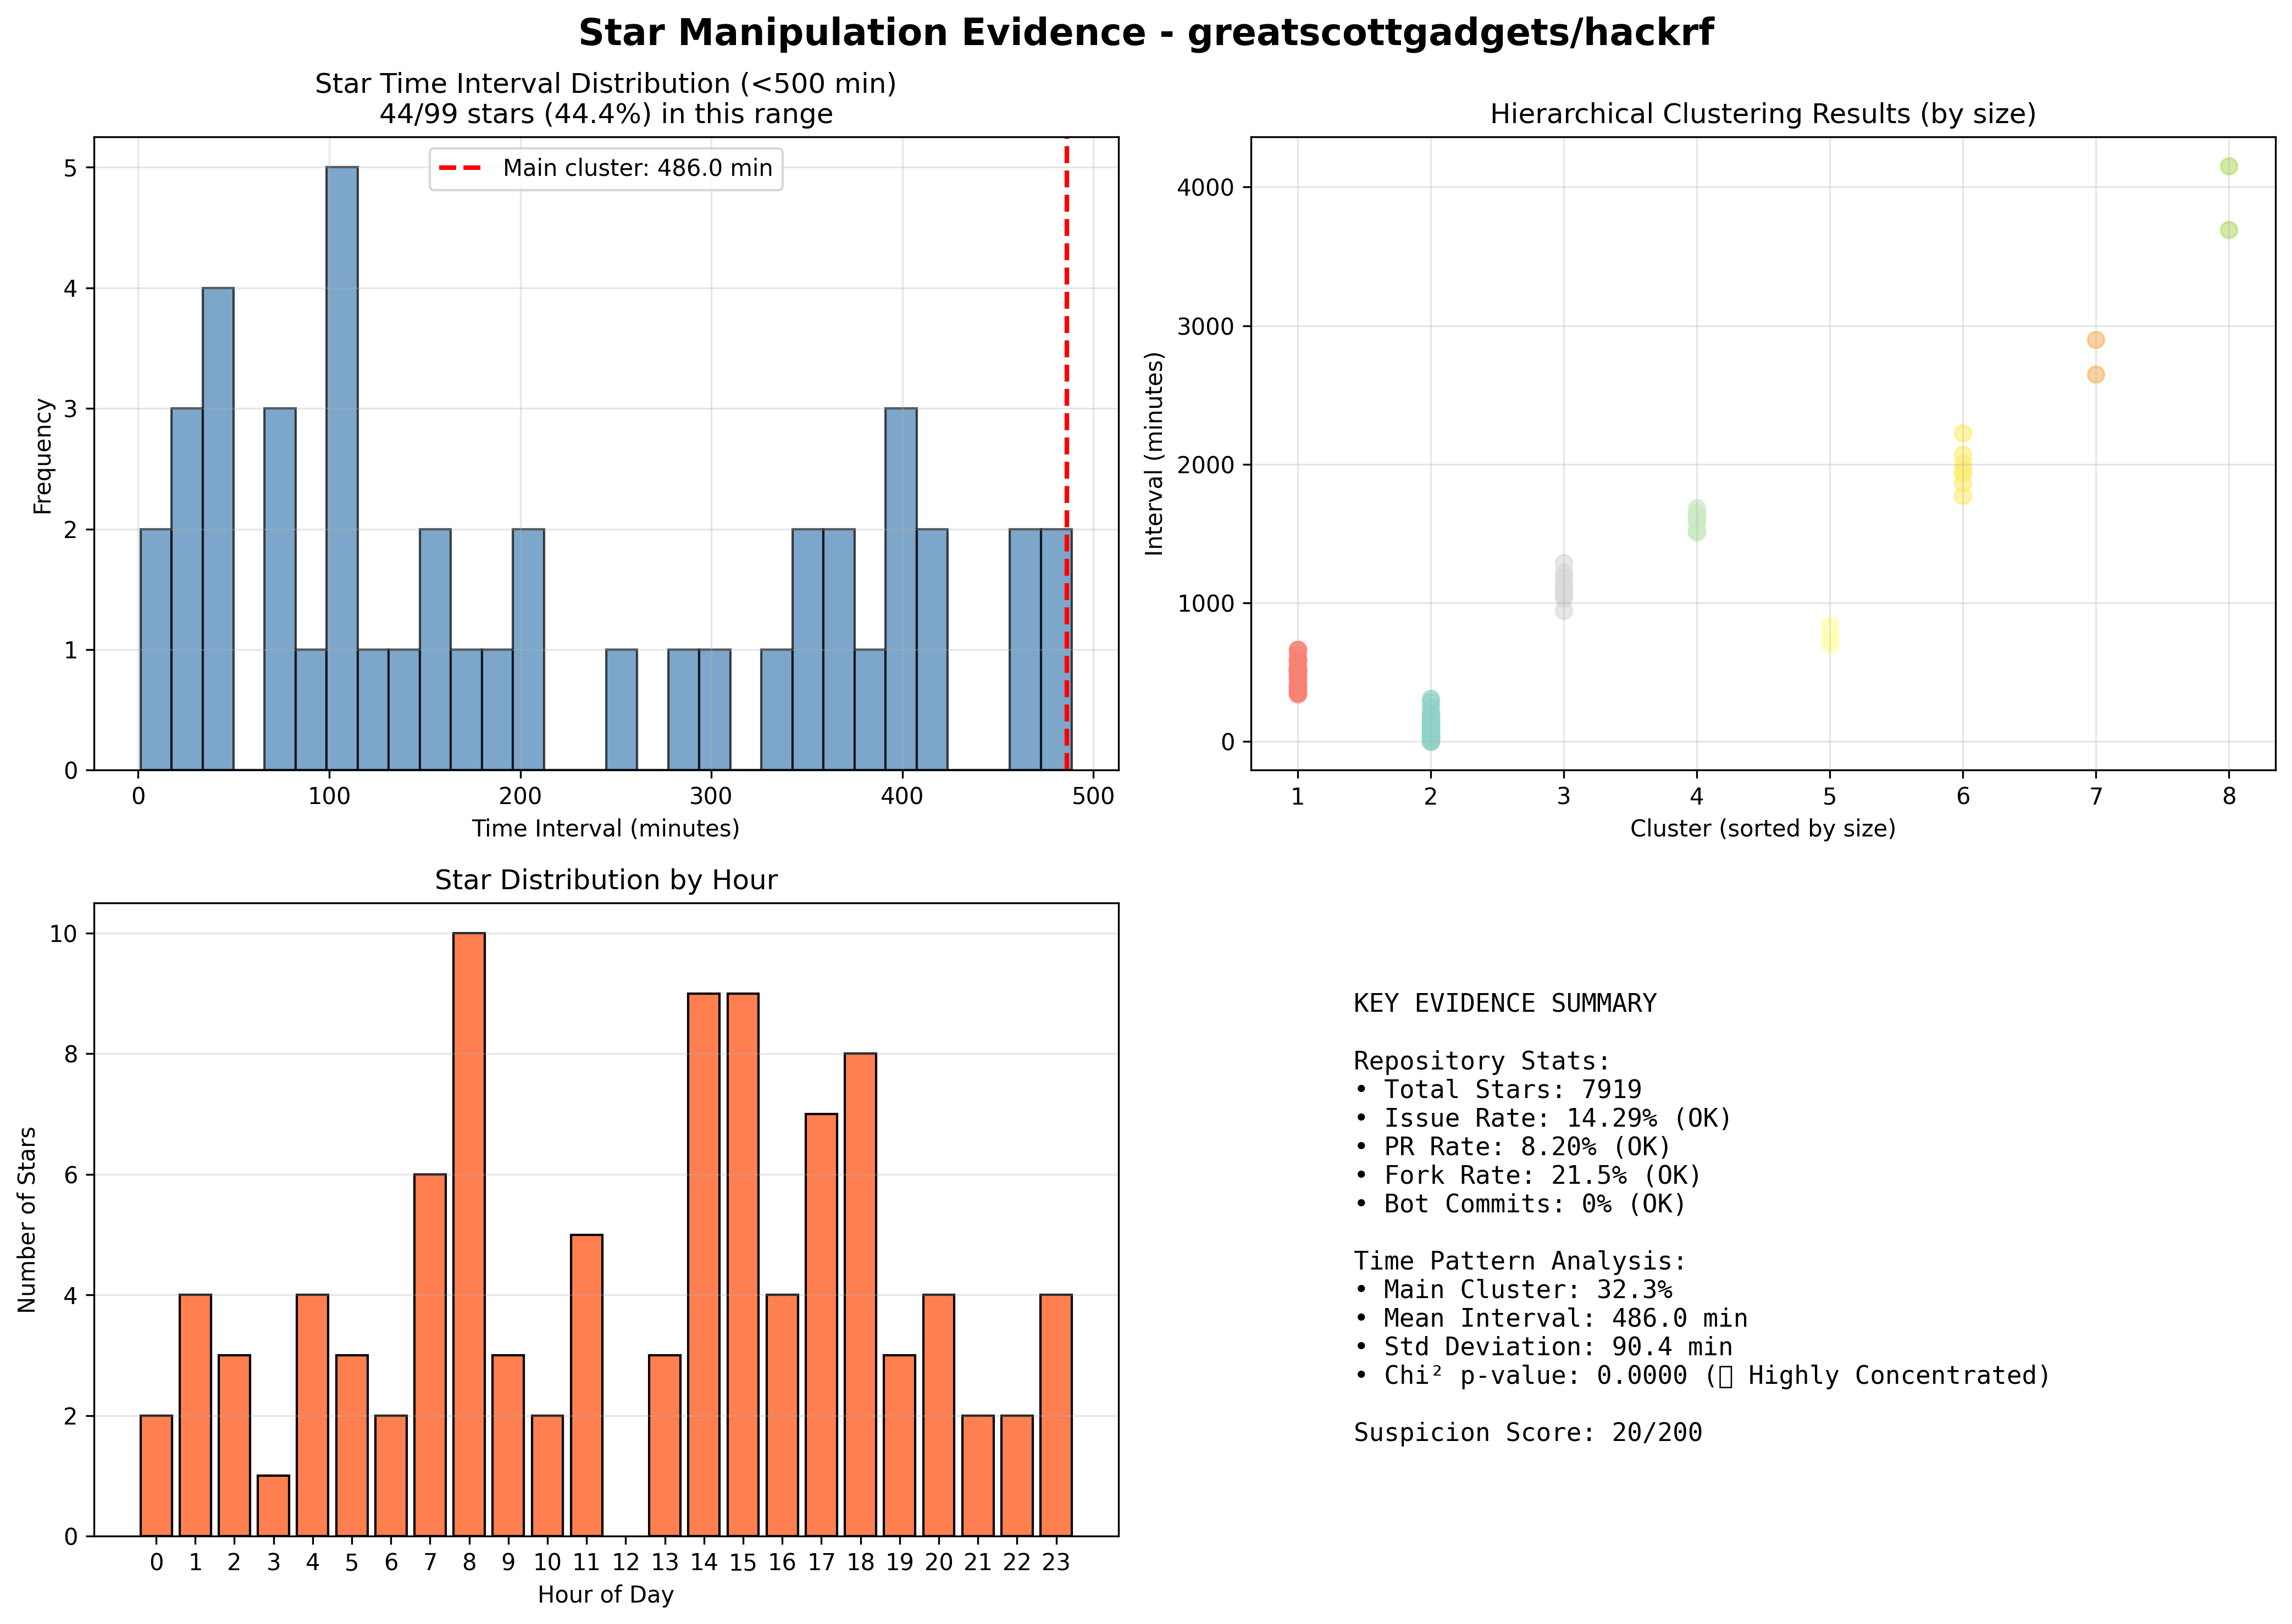Click the highest green point in cluster 8
Screen dimensions: 2292x1624
2229,166
